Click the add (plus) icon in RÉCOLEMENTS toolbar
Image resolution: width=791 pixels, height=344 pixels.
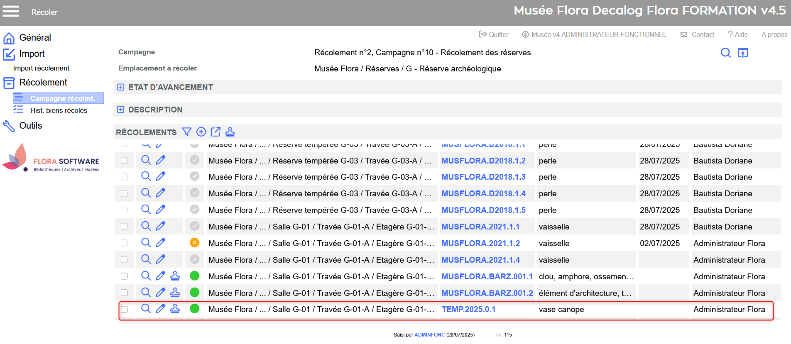pyautogui.click(x=201, y=132)
